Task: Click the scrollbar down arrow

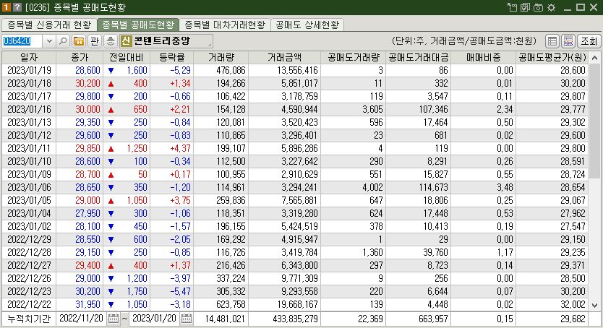Action: 595,306
